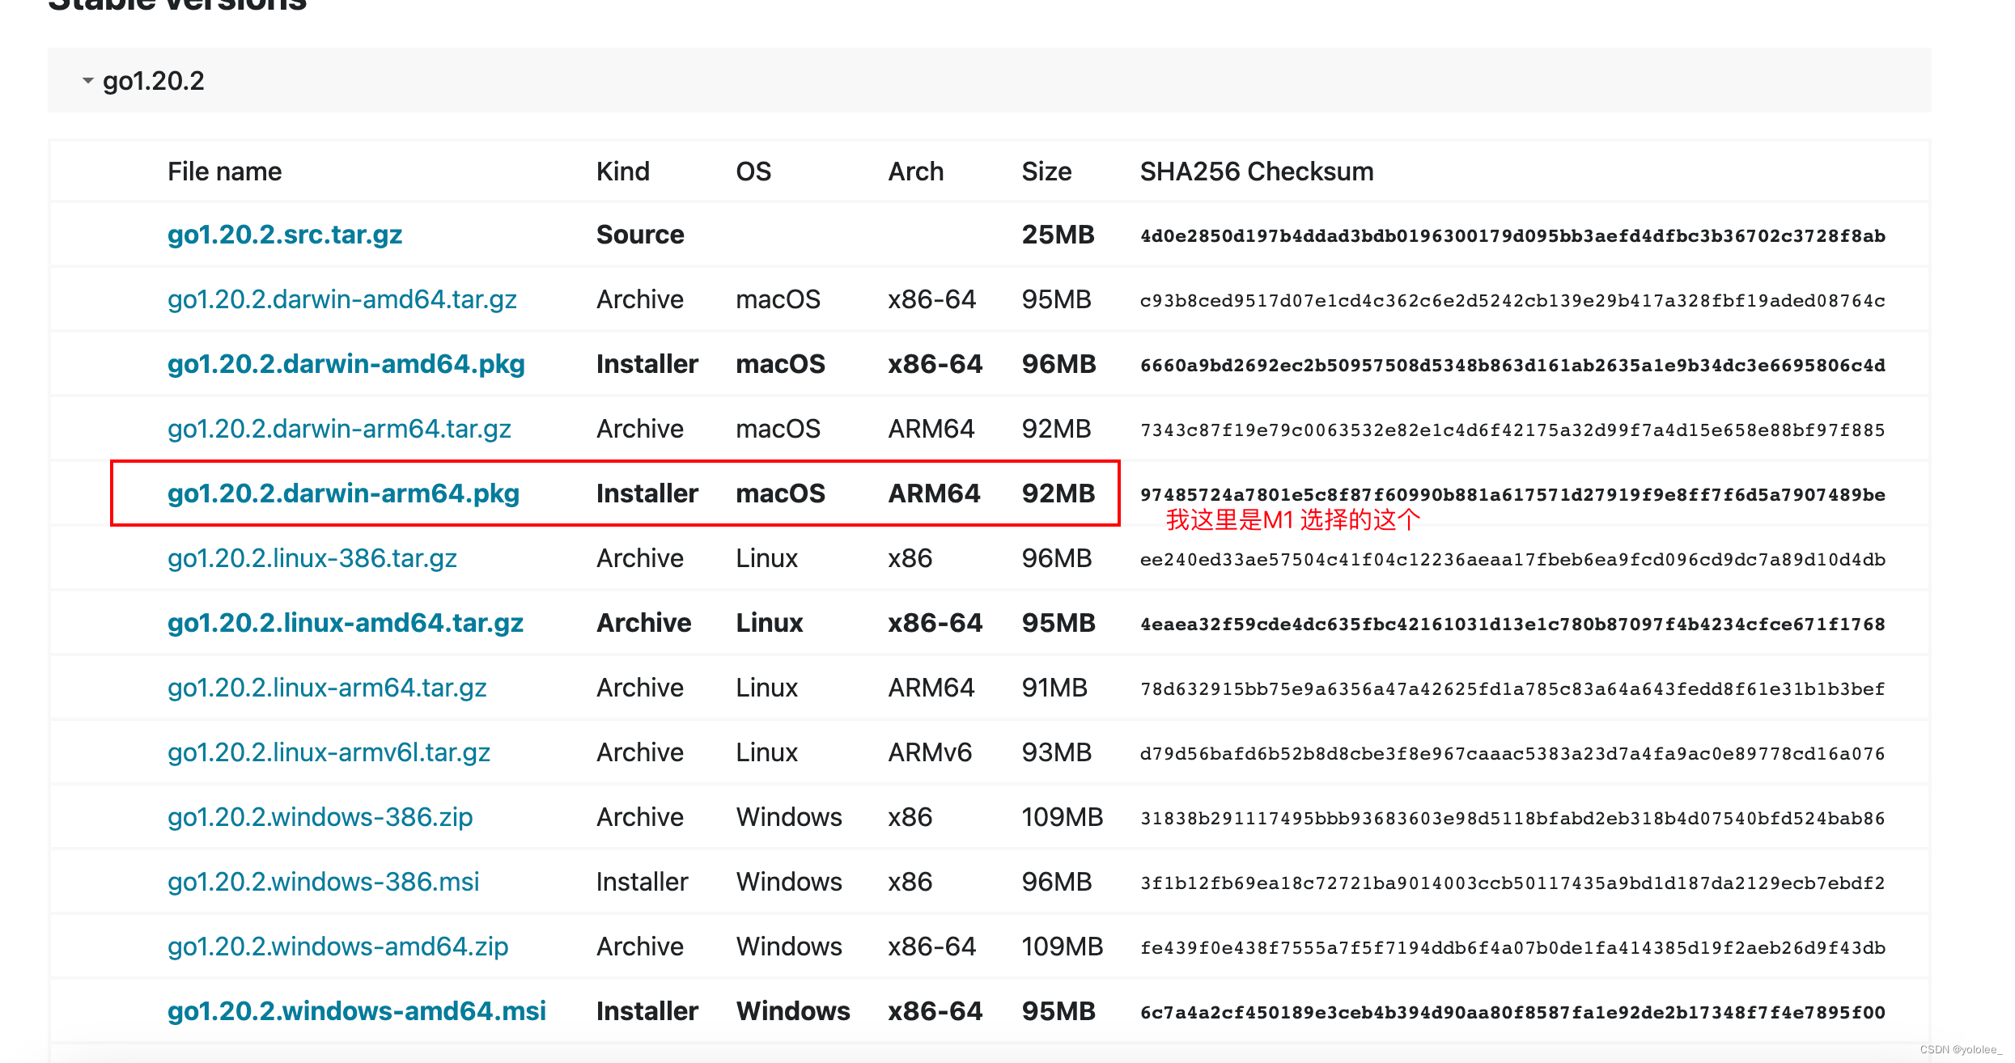This screenshot has height=1063, width=2015.
Task: Click x86 arch in linux-386 row
Action: pyautogui.click(x=910, y=558)
